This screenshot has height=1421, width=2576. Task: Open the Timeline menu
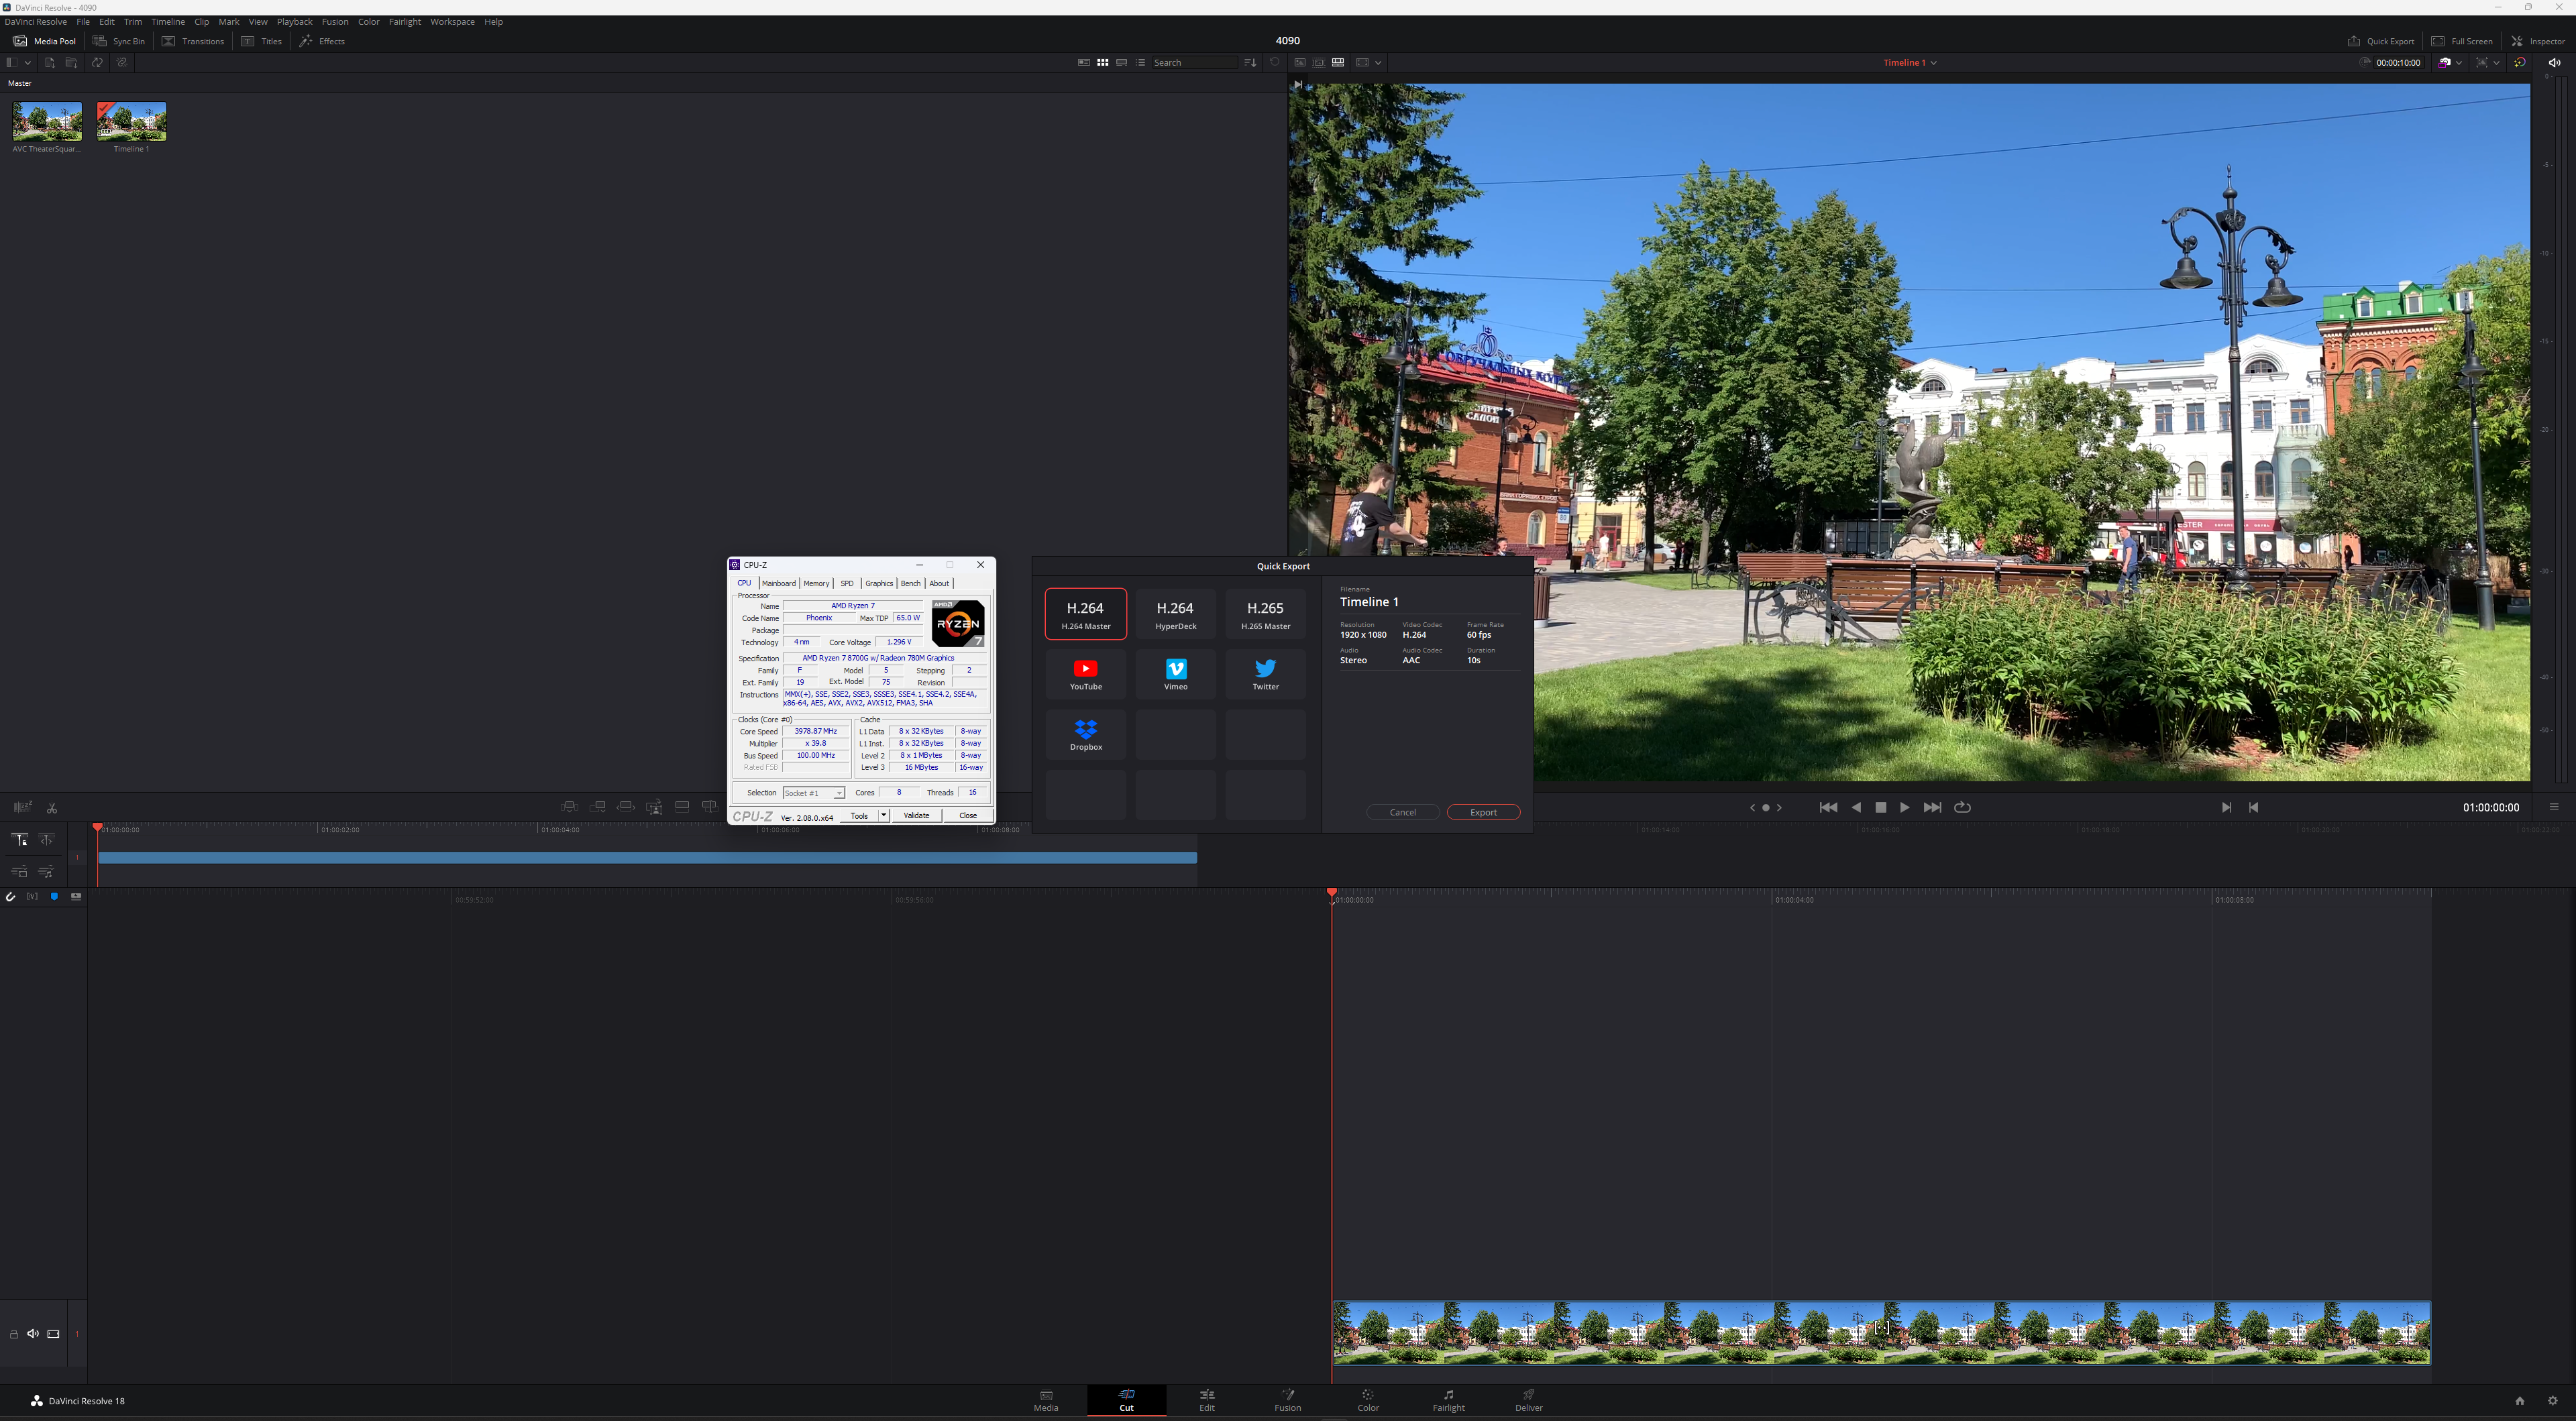(x=168, y=21)
